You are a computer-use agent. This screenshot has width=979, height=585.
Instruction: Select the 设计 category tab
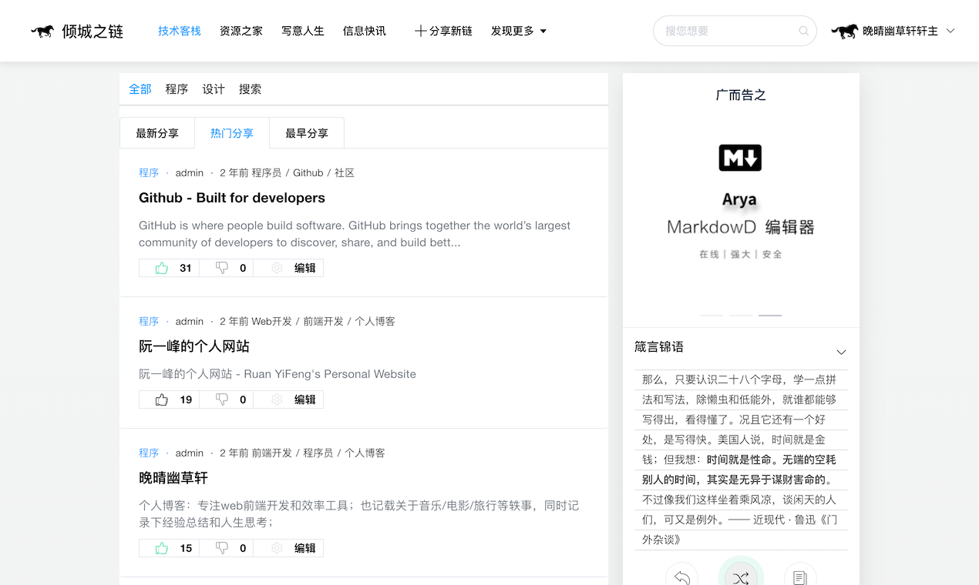[x=214, y=89]
